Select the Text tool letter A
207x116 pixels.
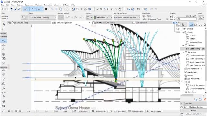click(x=4, y=88)
